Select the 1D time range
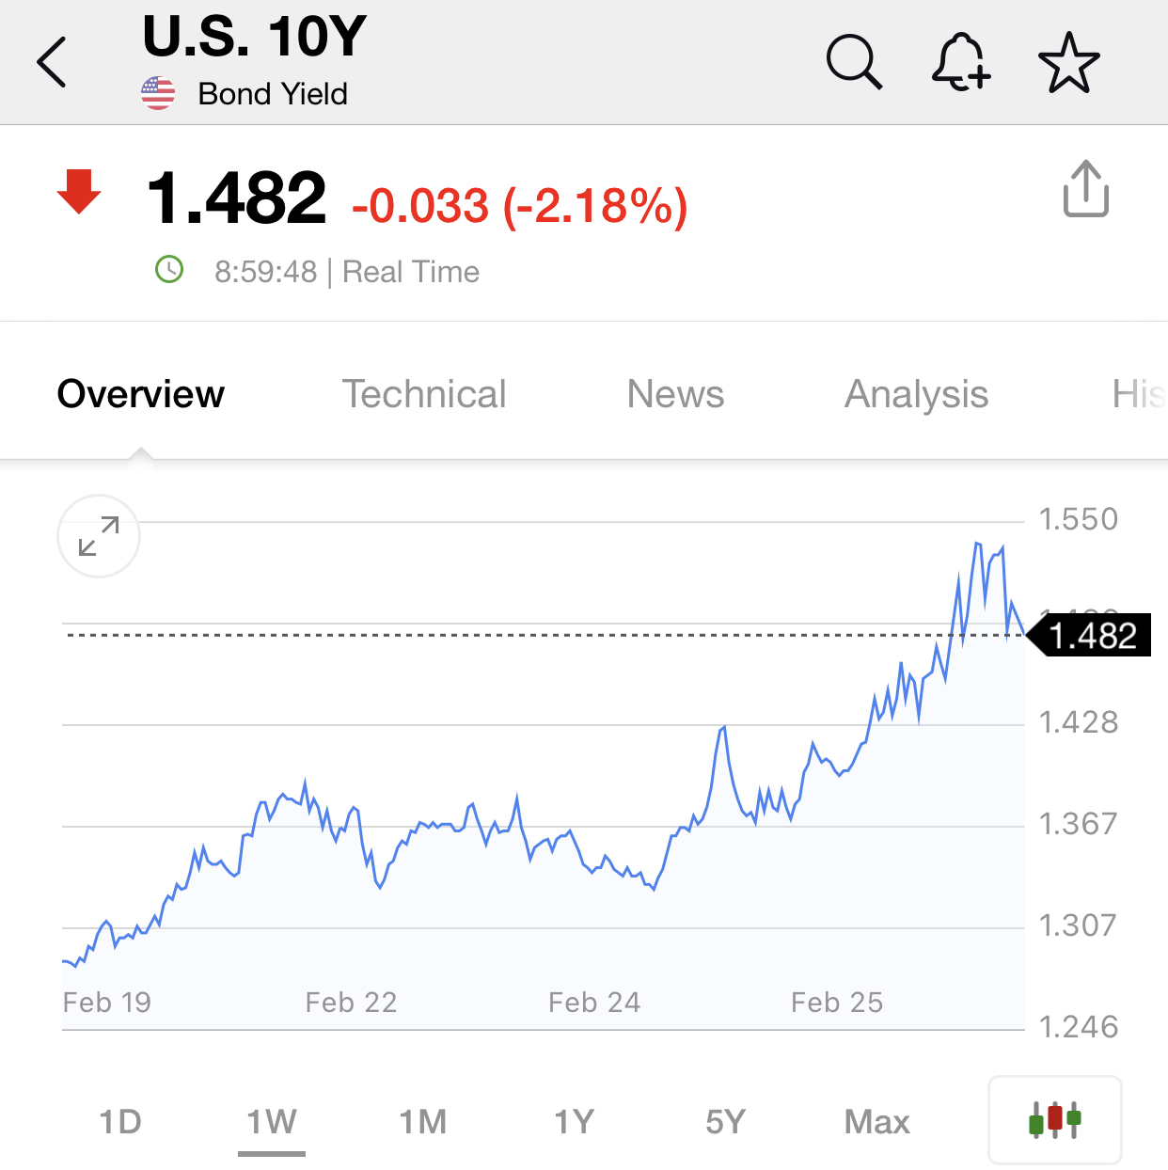This screenshot has height=1170, width=1168. (x=120, y=1122)
